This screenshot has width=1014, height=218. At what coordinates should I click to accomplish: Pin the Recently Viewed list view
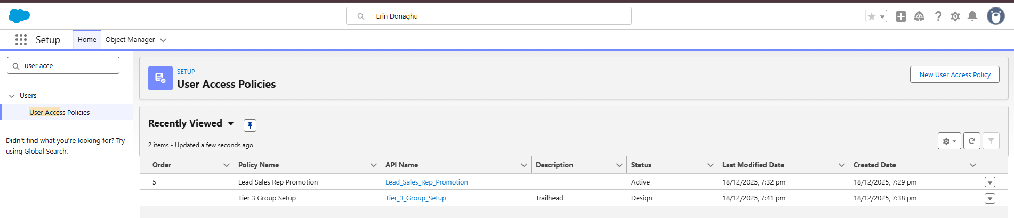point(250,125)
